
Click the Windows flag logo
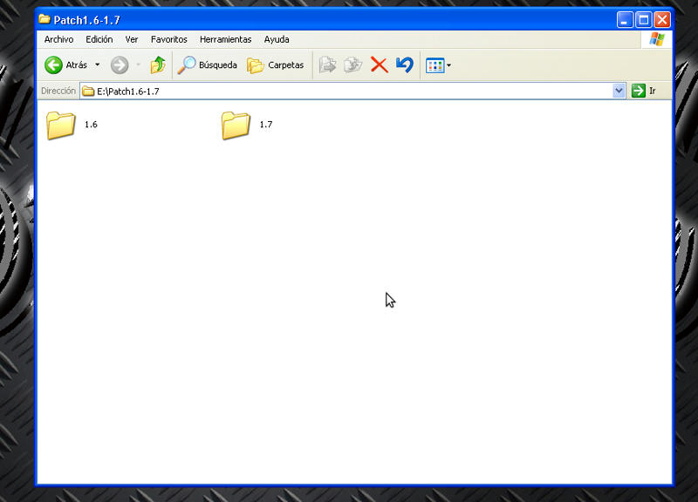click(657, 39)
